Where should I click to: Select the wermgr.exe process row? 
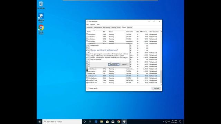tap(123, 71)
